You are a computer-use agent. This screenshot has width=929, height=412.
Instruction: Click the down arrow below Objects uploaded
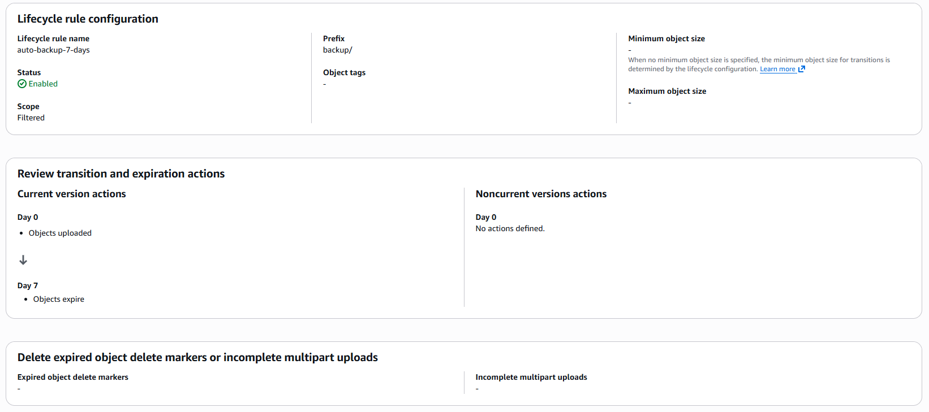23,260
